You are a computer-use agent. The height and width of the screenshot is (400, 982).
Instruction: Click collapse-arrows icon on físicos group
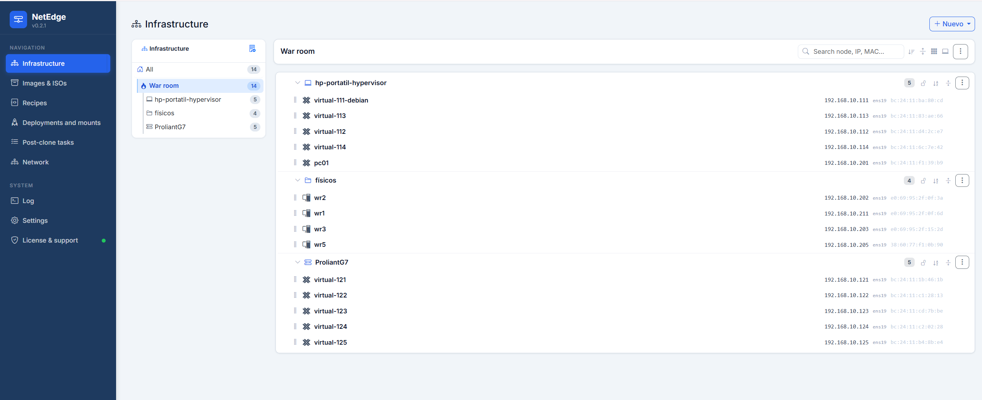[x=948, y=181]
